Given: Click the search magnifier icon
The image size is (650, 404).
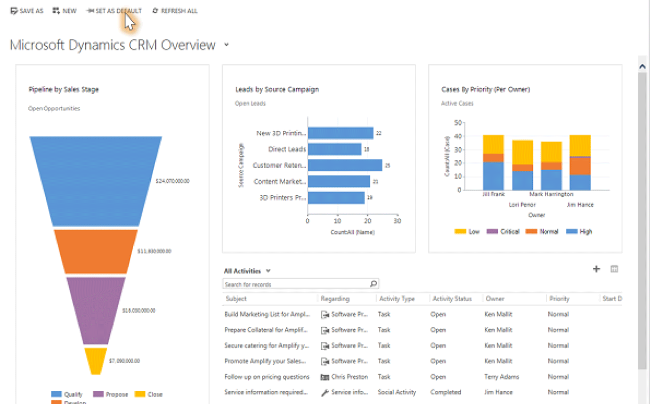Looking at the screenshot, I should [x=373, y=284].
